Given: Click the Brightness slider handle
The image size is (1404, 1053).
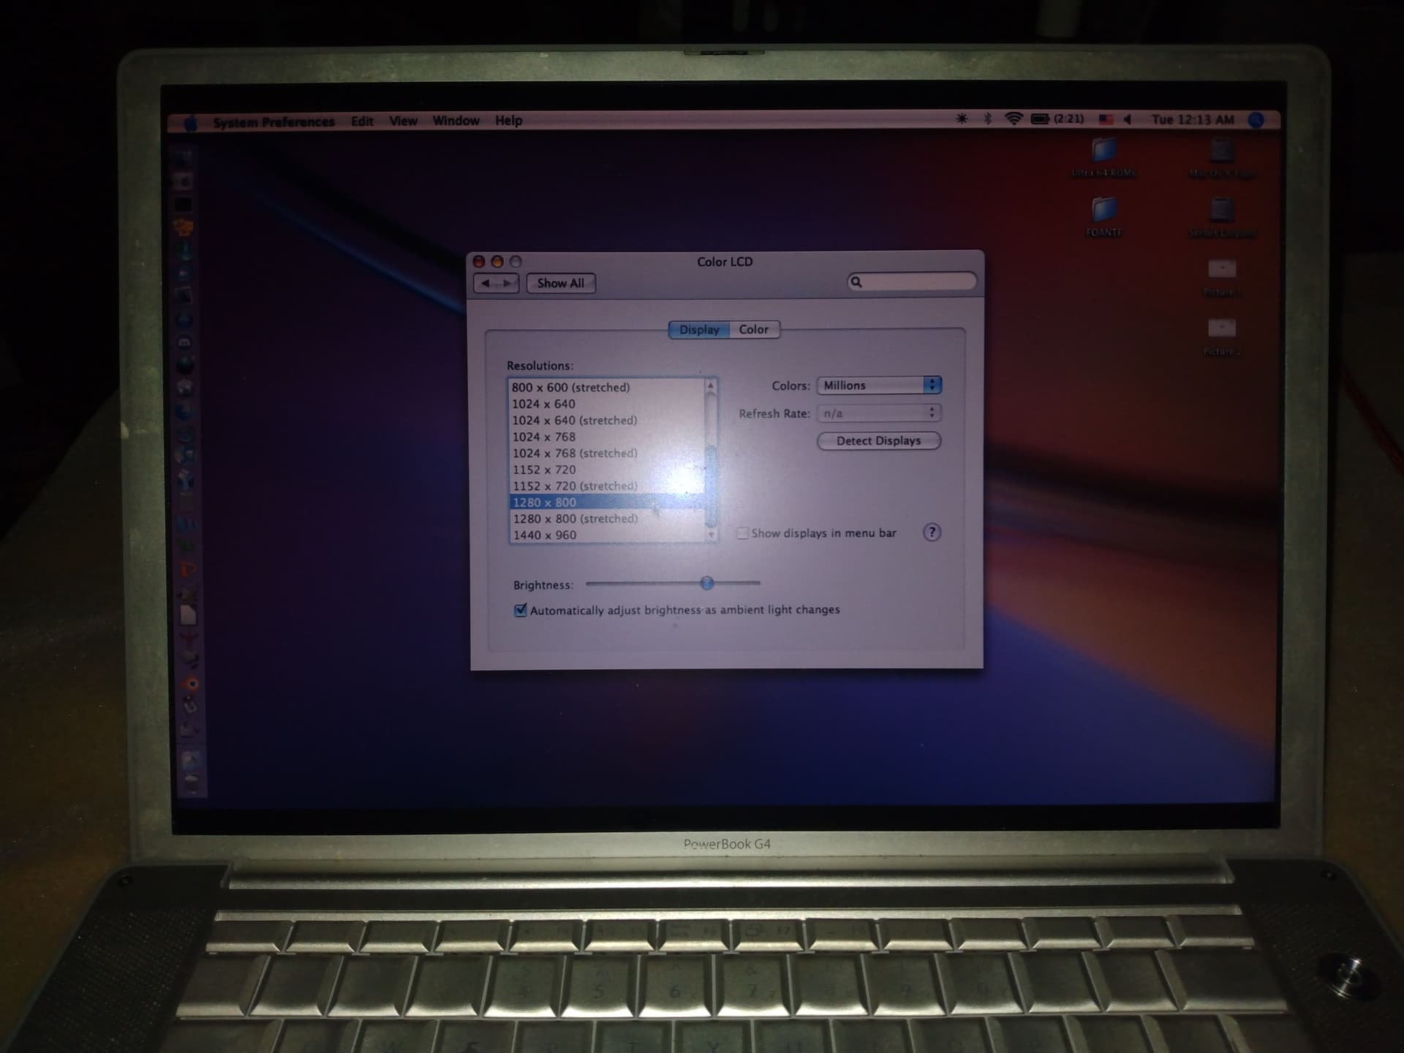Looking at the screenshot, I should [707, 583].
